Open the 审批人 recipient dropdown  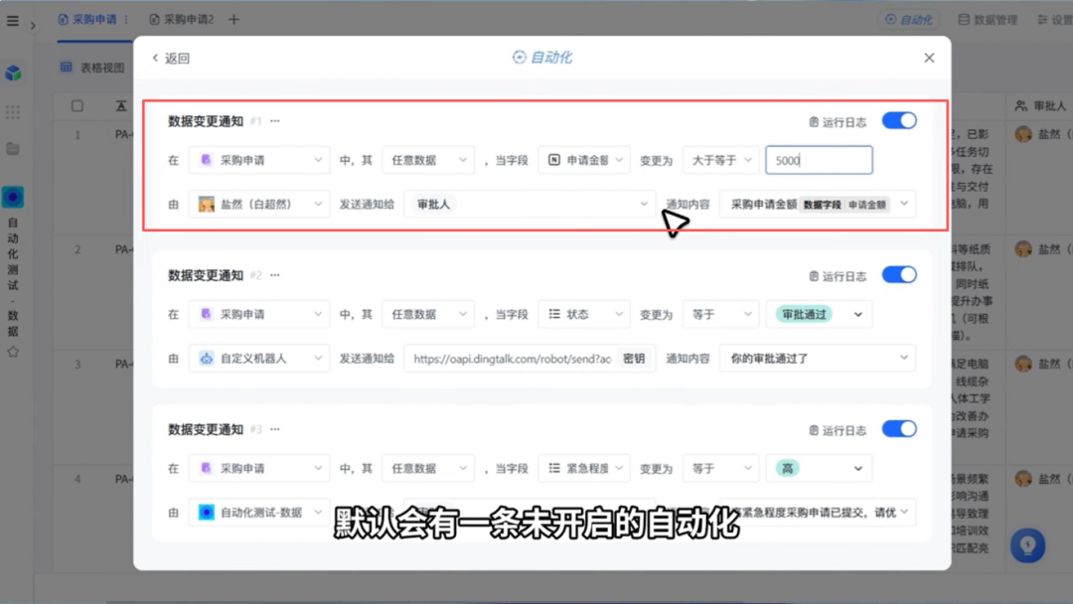click(x=530, y=204)
